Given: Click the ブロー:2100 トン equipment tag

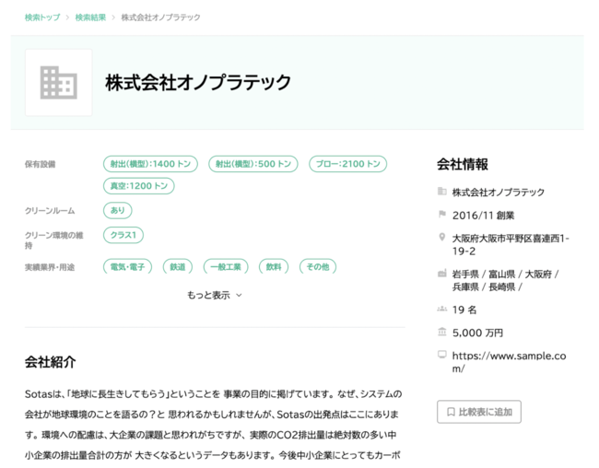Looking at the screenshot, I should click(347, 164).
